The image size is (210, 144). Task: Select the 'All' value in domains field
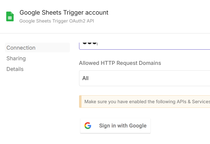tap(85, 78)
